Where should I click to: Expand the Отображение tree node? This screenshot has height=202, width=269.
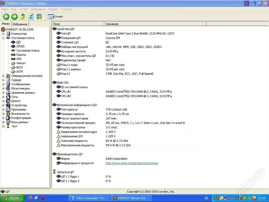(3, 85)
